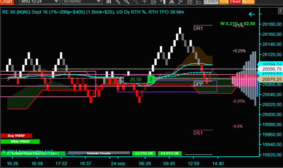Click the 20090,75 price marker

tap(271, 69)
